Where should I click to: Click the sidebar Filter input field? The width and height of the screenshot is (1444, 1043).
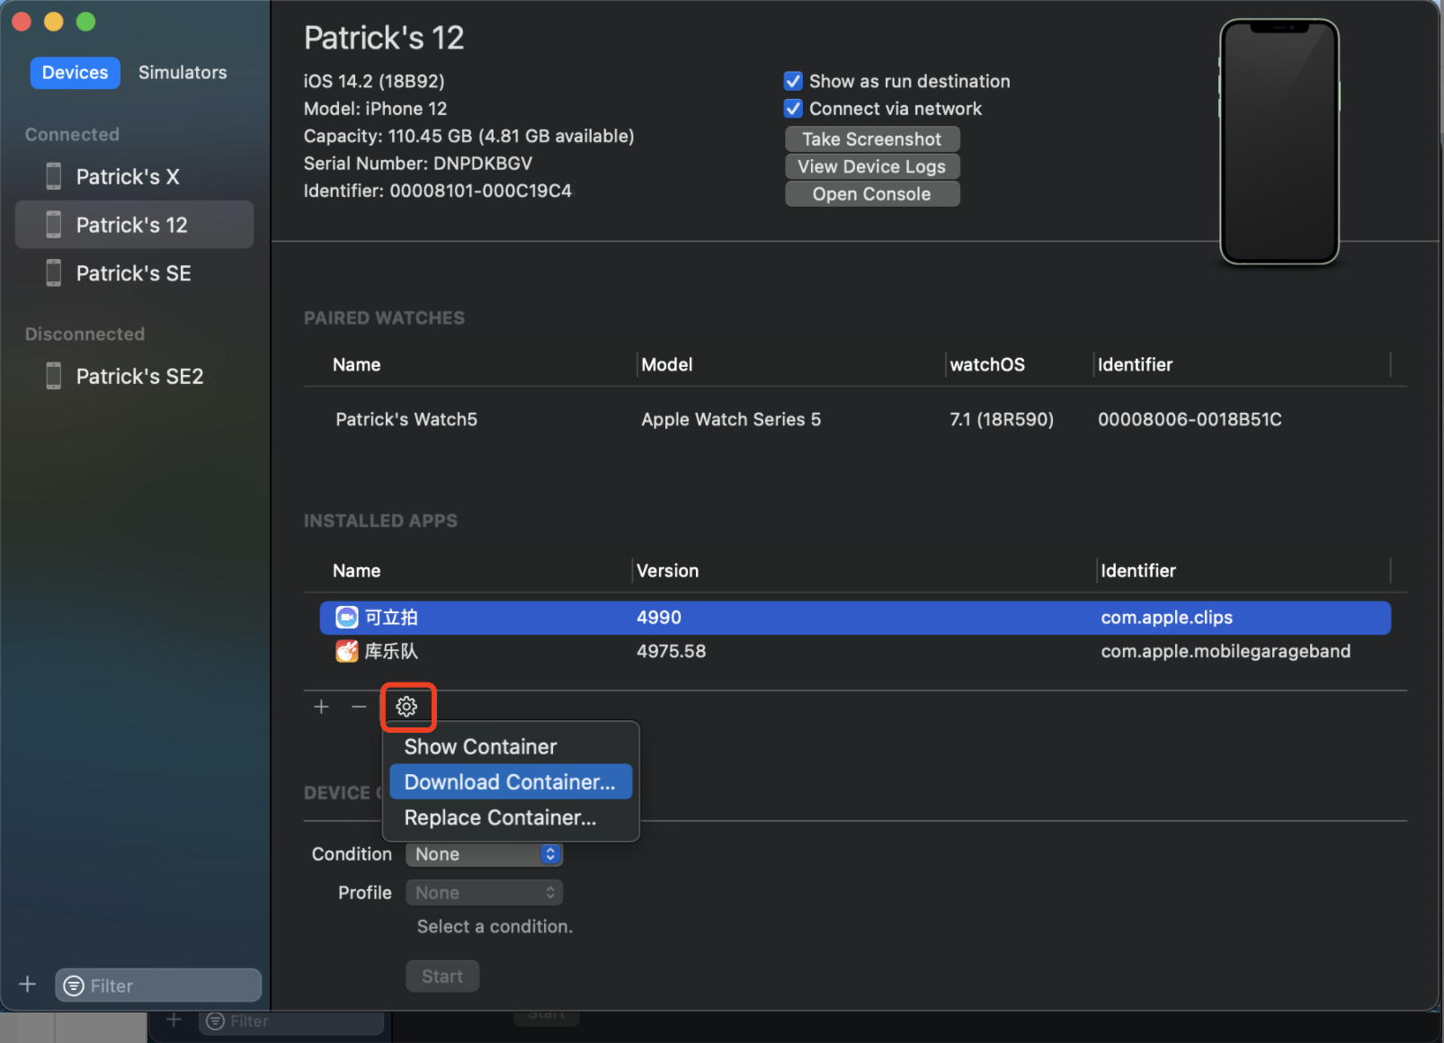[158, 985]
